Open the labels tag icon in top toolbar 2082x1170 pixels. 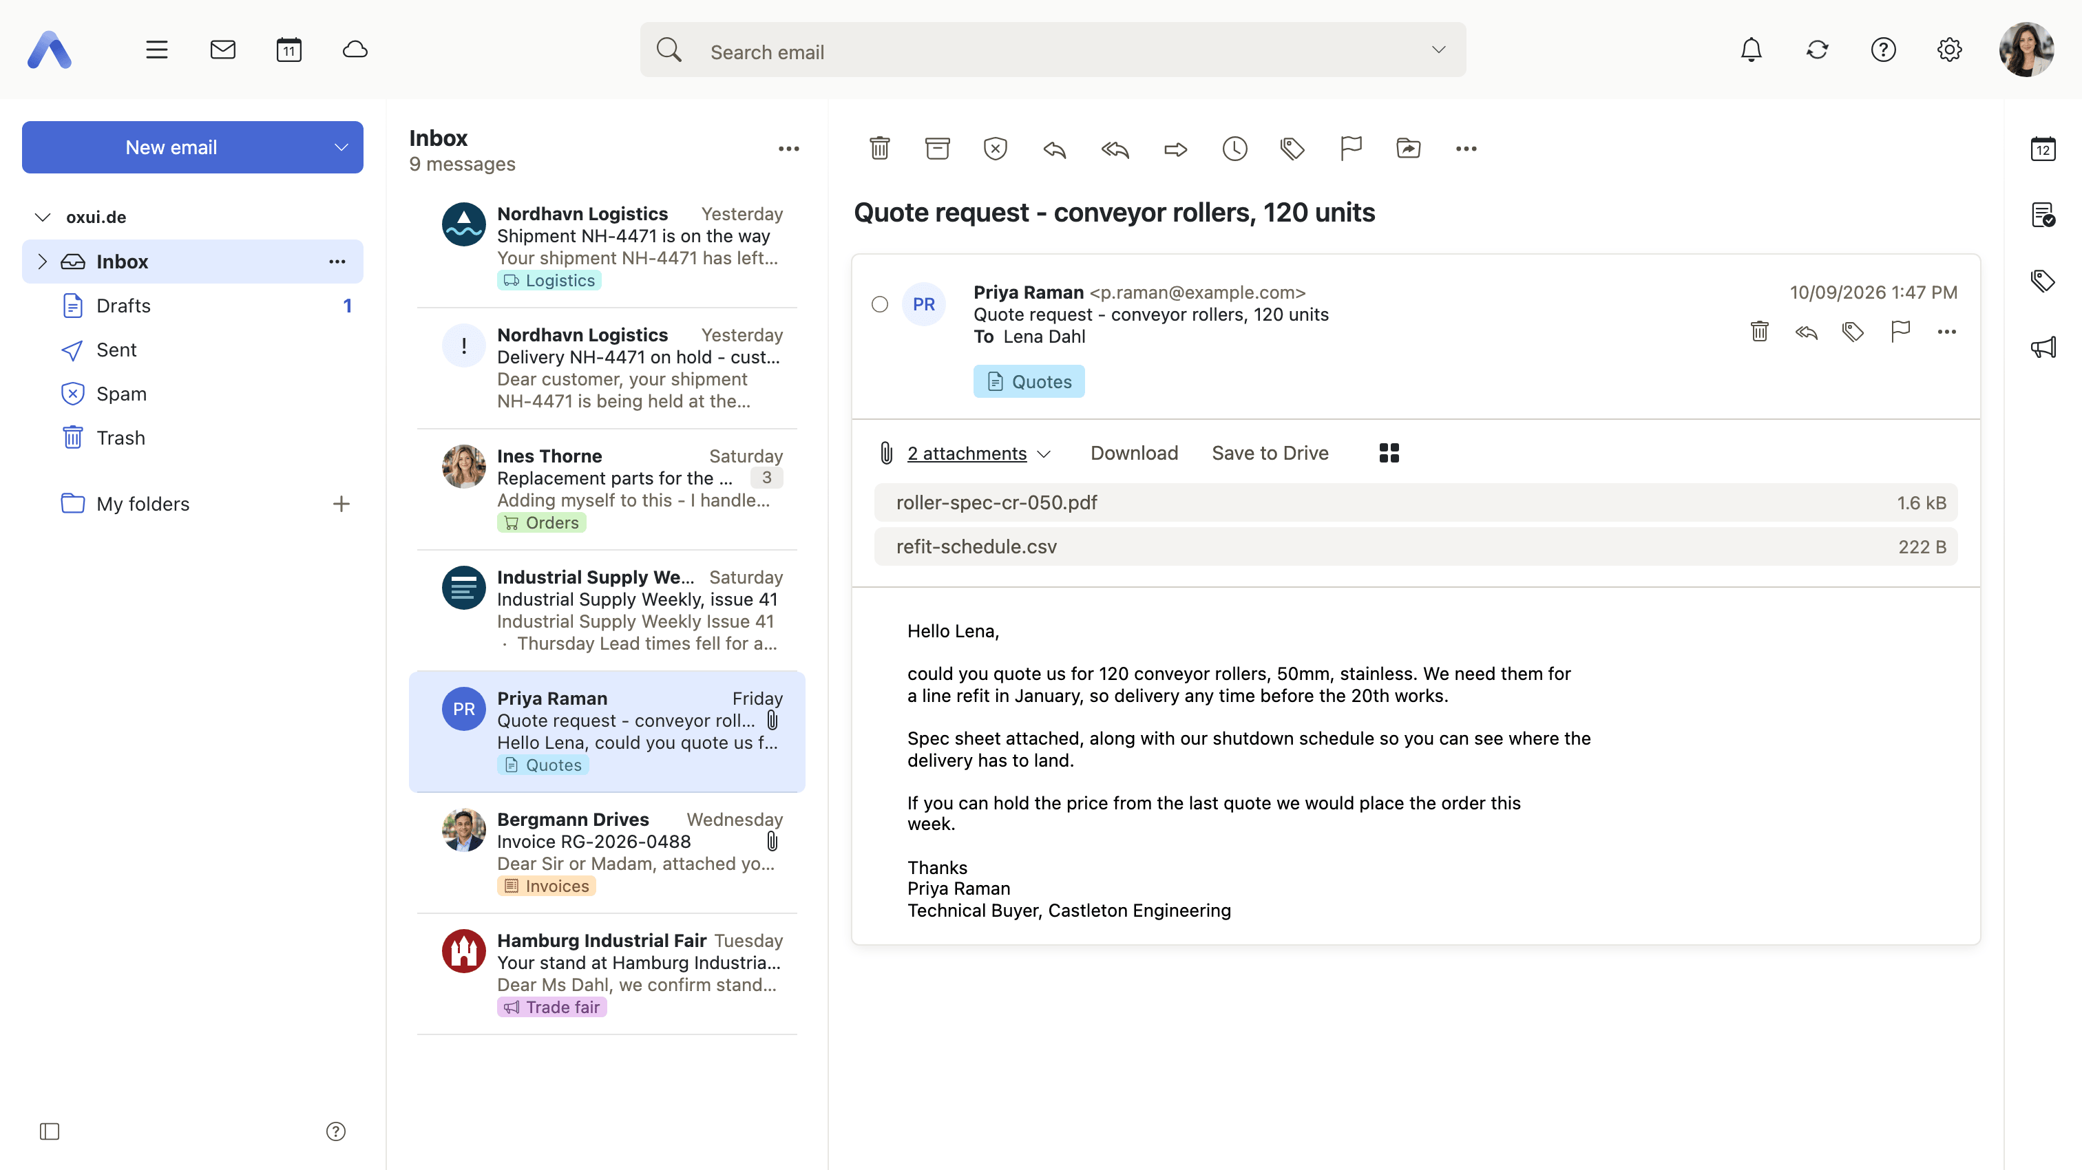tap(1292, 149)
